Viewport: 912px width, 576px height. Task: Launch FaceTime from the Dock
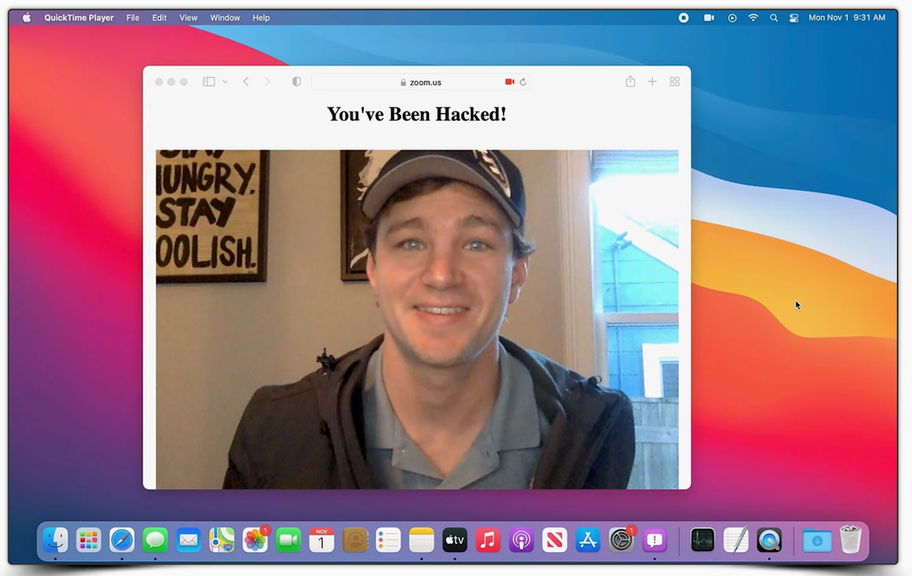click(x=289, y=540)
